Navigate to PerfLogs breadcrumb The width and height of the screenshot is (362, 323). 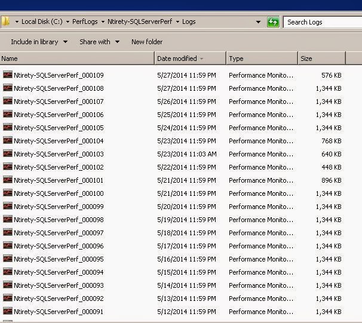click(x=85, y=21)
